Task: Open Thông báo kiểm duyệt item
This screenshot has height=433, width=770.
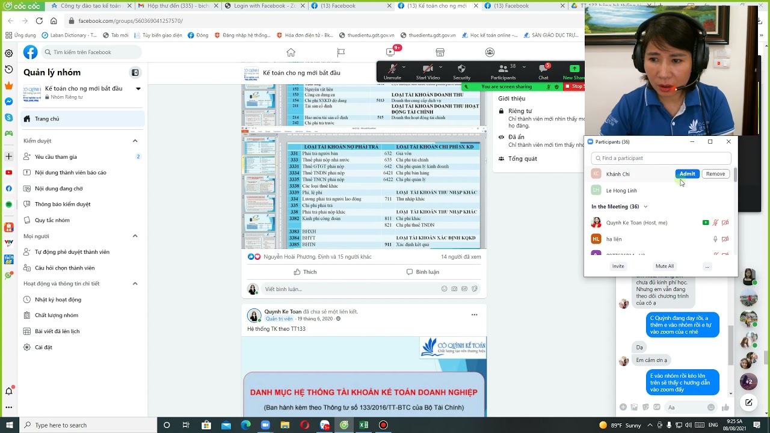Action: pos(83,204)
